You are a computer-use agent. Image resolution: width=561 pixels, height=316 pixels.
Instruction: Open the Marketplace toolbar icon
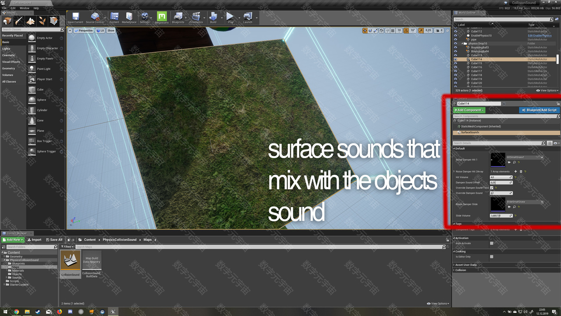tap(129, 18)
